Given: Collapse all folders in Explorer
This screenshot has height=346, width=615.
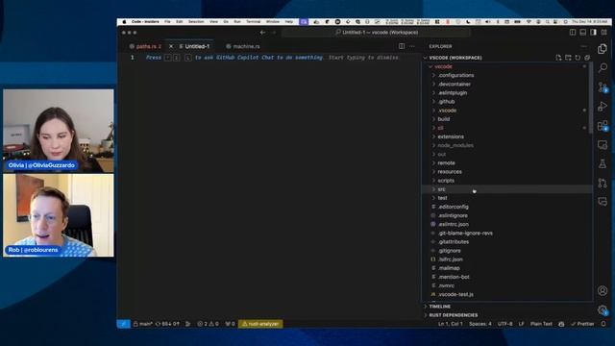Looking at the screenshot, I should (587, 58).
